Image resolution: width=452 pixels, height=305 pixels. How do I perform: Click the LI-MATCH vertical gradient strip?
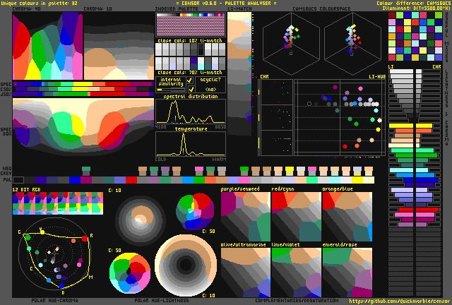click(x=239, y=73)
